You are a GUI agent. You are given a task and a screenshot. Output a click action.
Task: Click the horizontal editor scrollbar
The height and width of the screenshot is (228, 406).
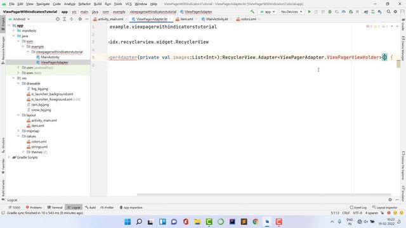(264, 194)
